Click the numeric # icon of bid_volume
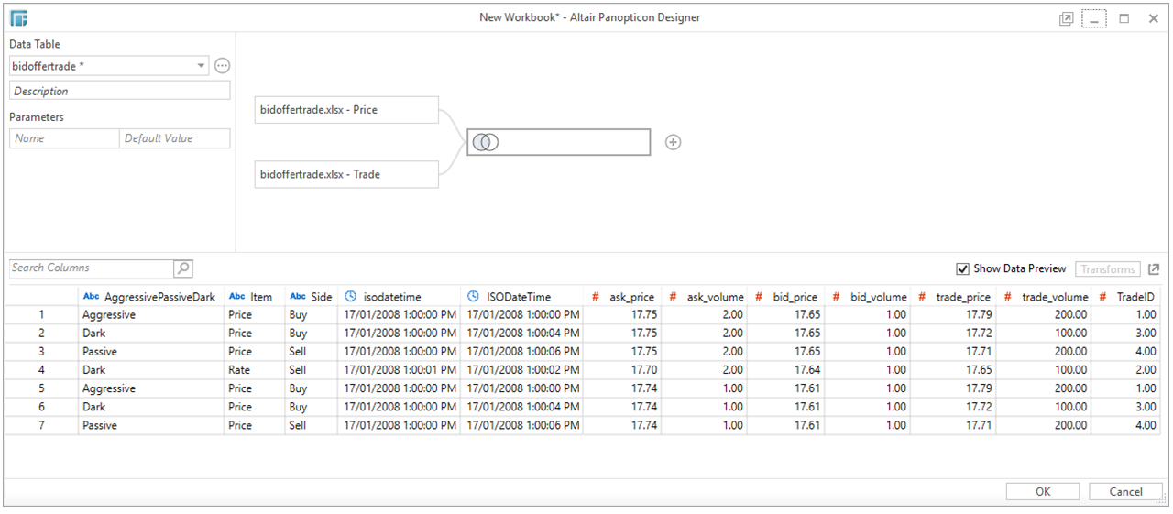This screenshot has width=1173, height=514. click(x=836, y=297)
